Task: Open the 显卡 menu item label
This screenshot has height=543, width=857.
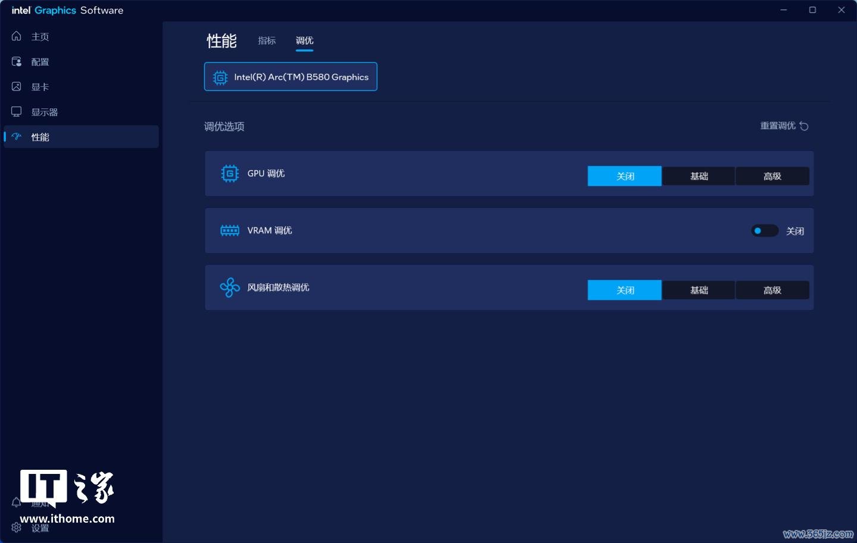Action: [x=40, y=87]
